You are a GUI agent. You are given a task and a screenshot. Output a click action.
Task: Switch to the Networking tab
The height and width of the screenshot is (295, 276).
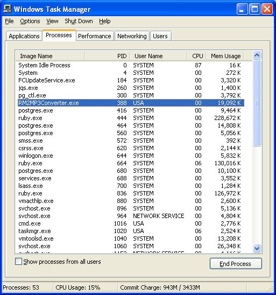(132, 36)
